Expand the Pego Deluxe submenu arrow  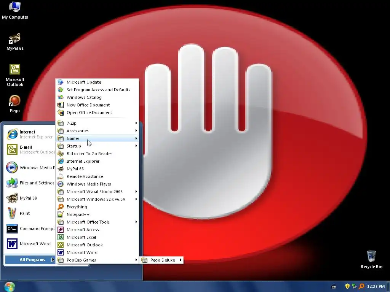pos(181,260)
